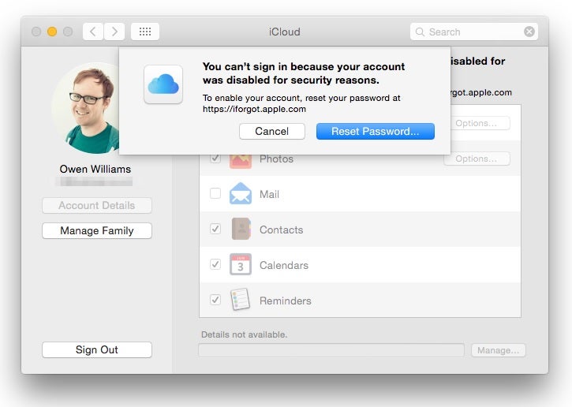Open Manage Family
This screenshot has height=407, width=572.
(x=97, y=230)
